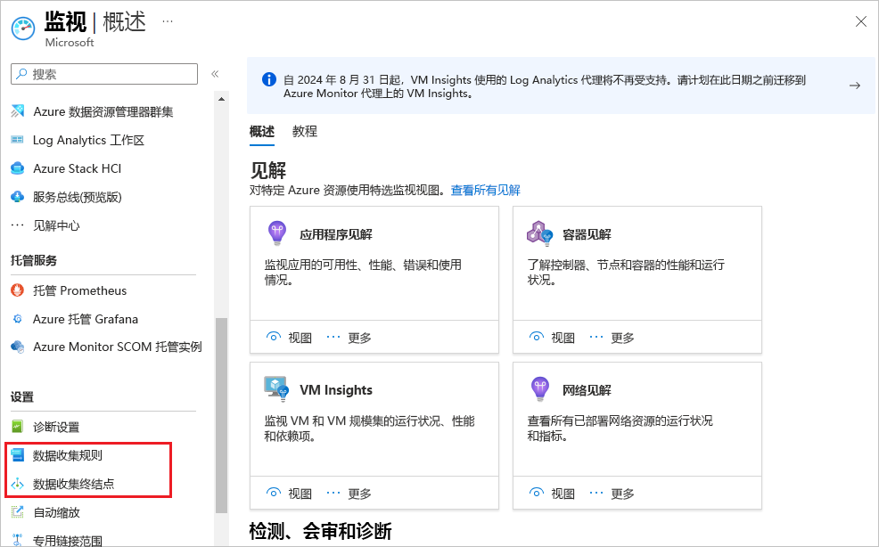Collapse the left navigation menu
The image size is (879, 547).
click(215, 74)
